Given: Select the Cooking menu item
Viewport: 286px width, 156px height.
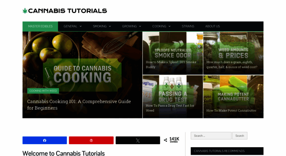Looking at the screenshot, I should click(x=159, y=26).
